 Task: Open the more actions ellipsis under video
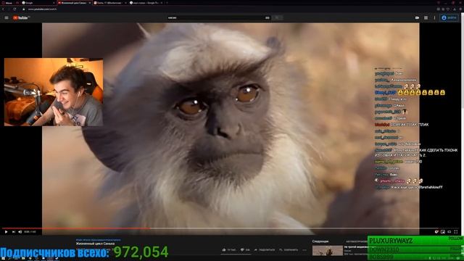[x=304, y=249]
